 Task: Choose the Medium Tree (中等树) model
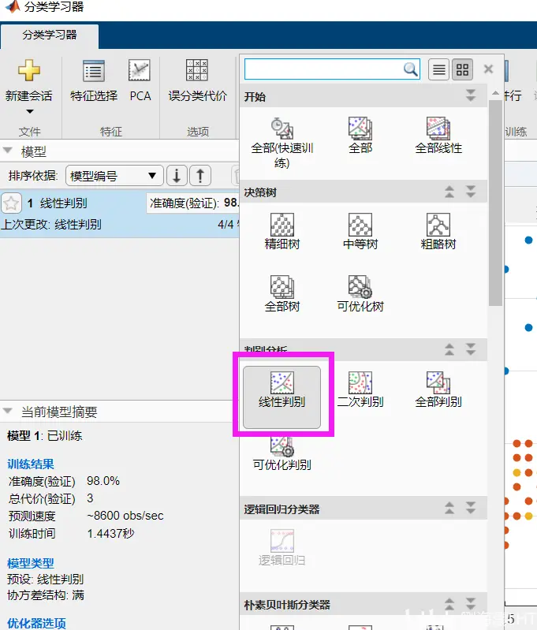pyautogui.click(x=360, y=232)
